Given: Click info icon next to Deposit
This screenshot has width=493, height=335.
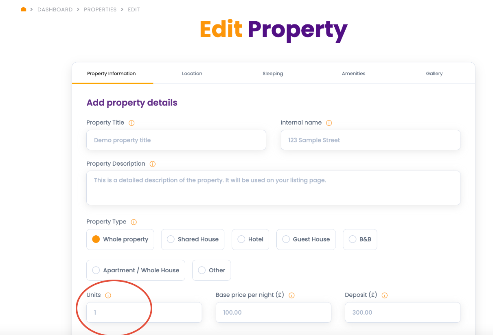Looking at the screenshot, I should (385, 296).
